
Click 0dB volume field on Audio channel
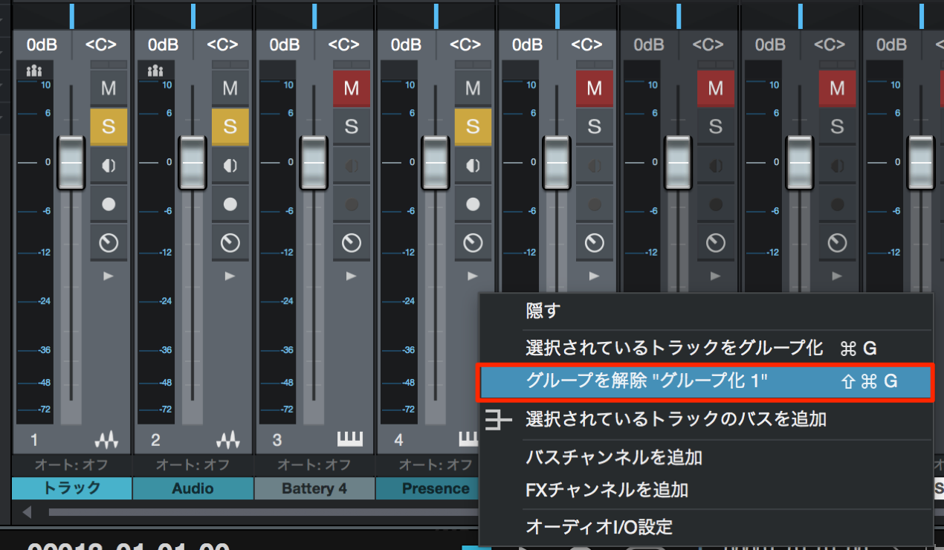(x=163, y=45)
